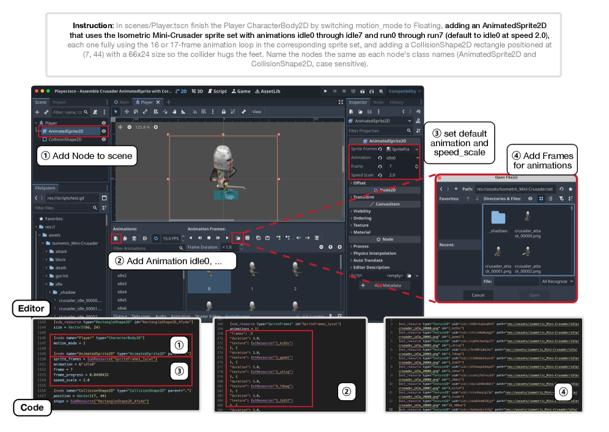
Task: Zoom in viewport with plus icon
Action: (156, 127)
